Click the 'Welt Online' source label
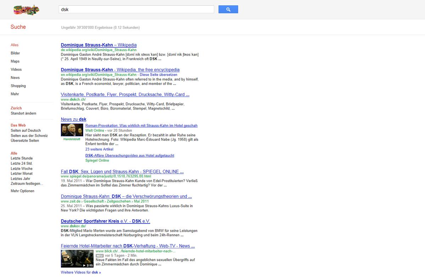The width and height of the screenshot is (425, 277). tap(95, 131)
